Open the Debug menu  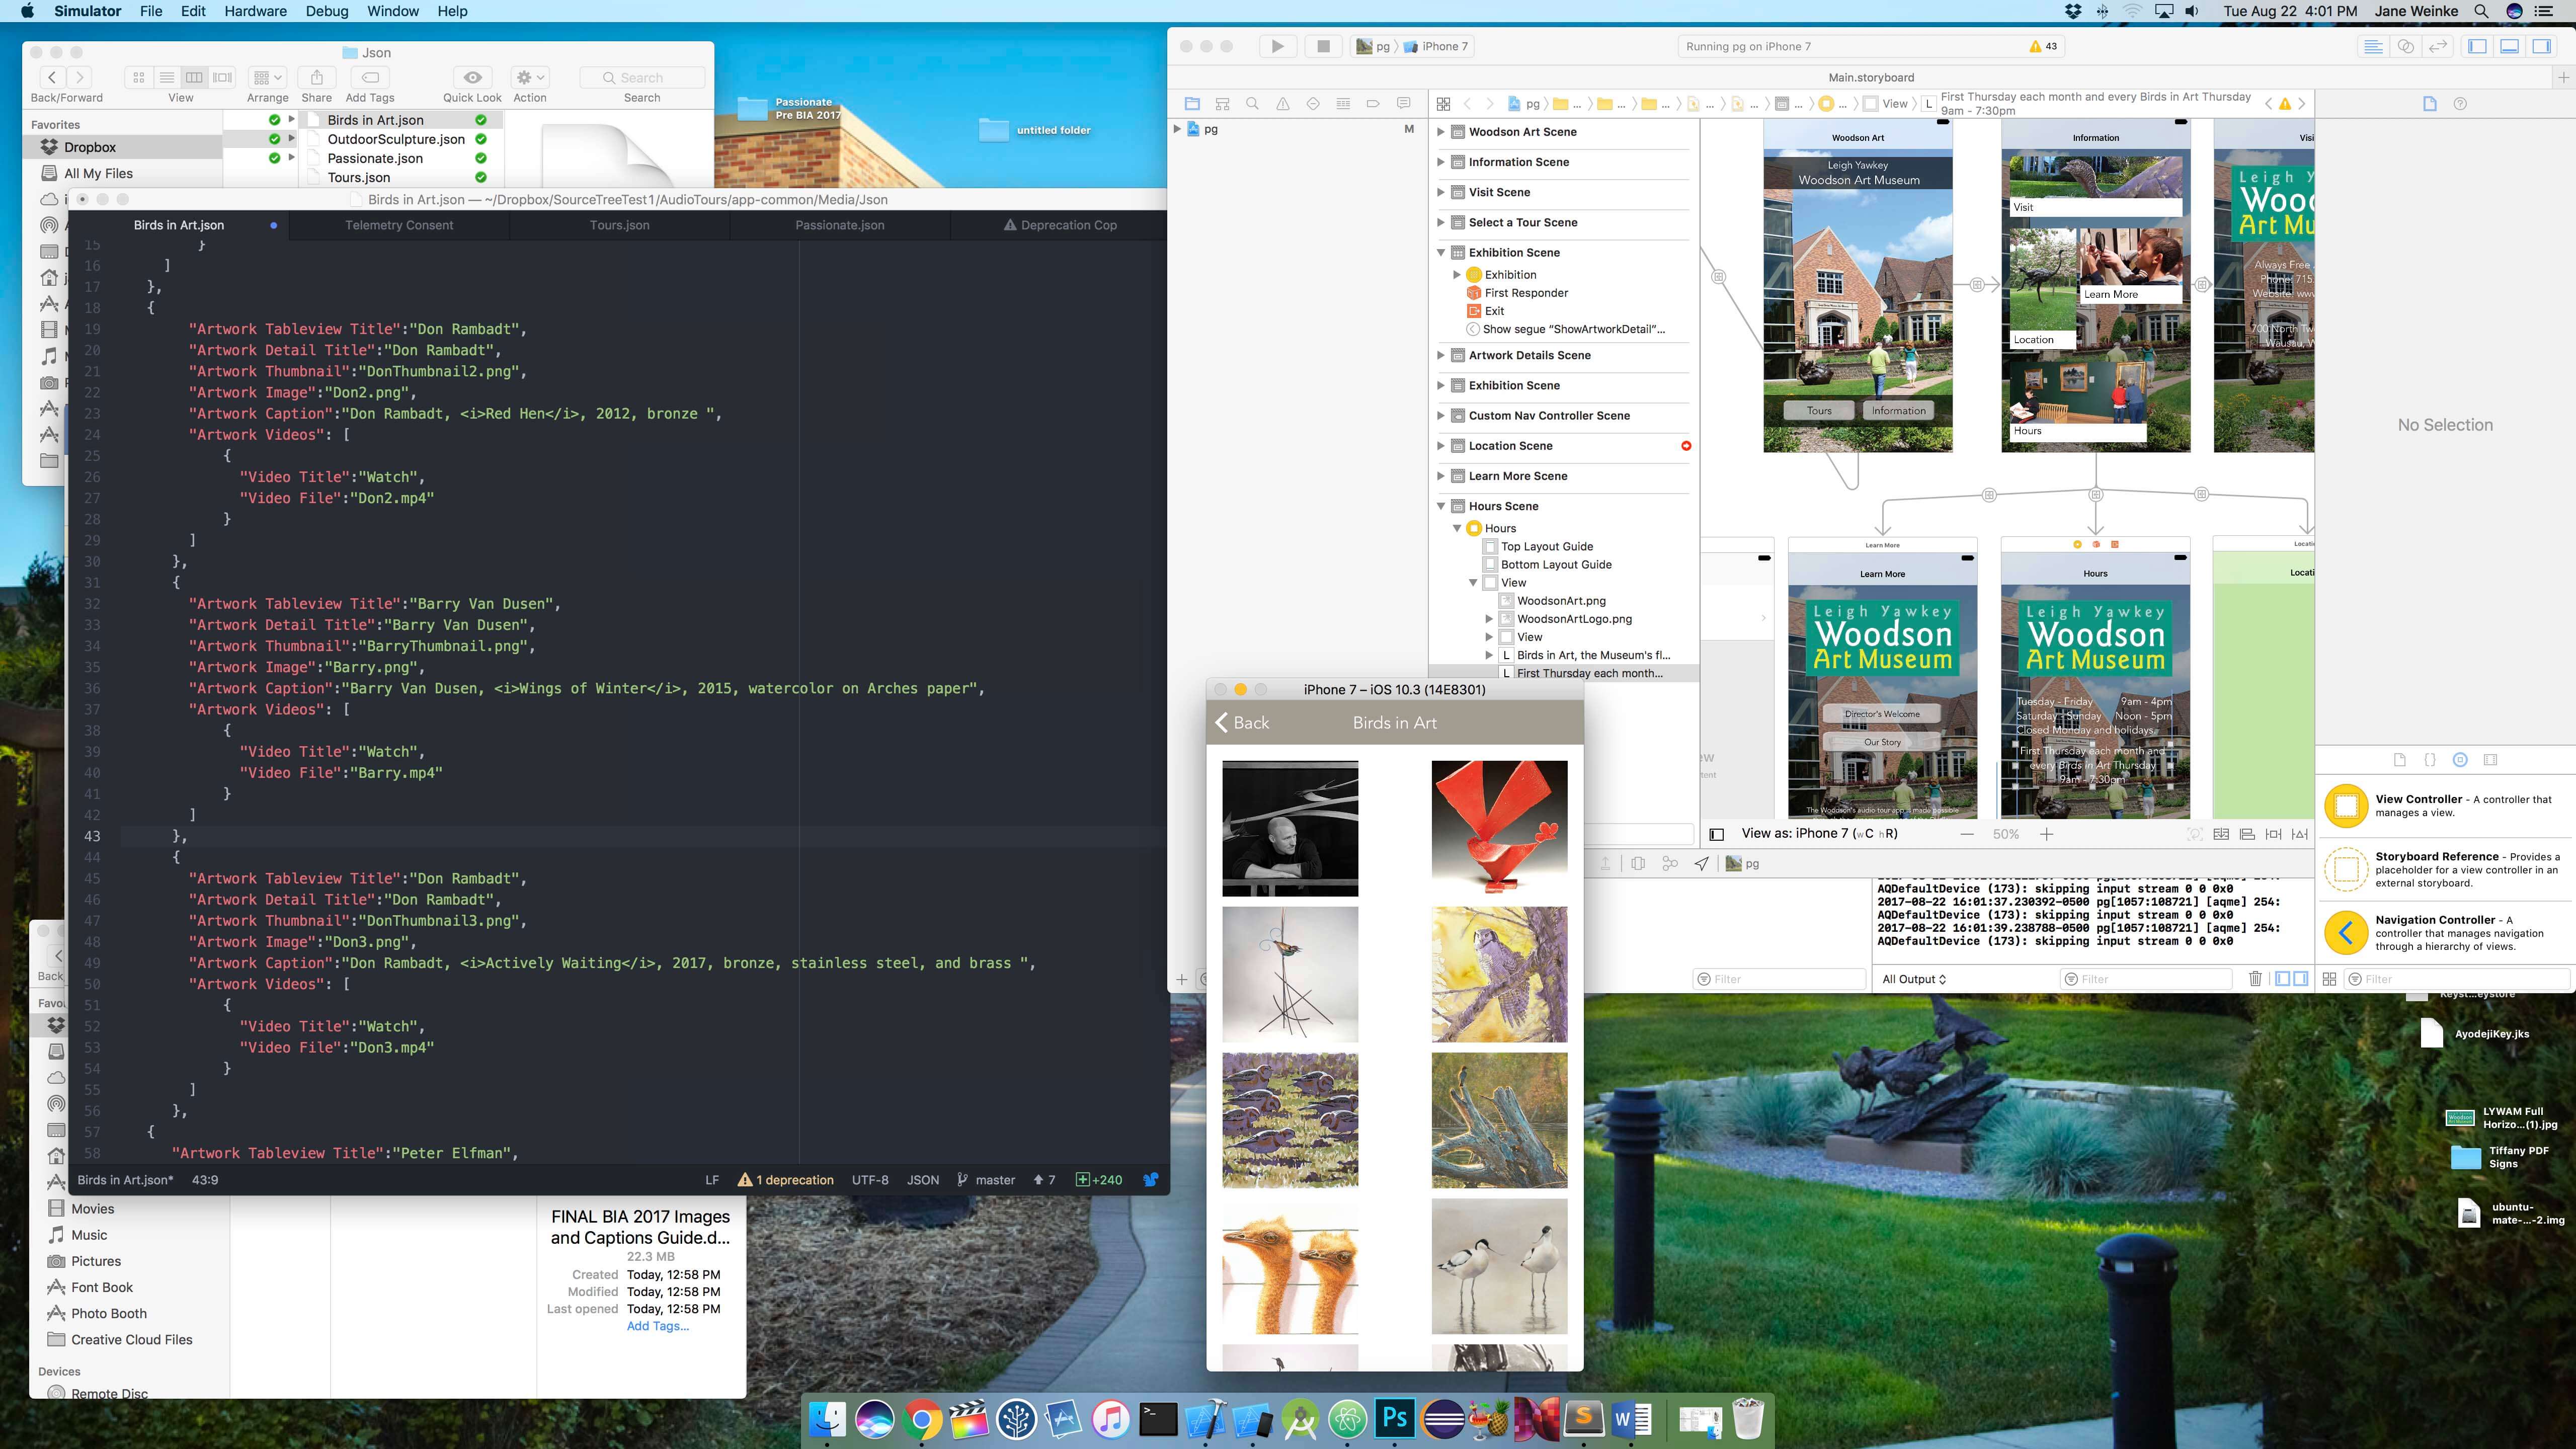(327, 11)
